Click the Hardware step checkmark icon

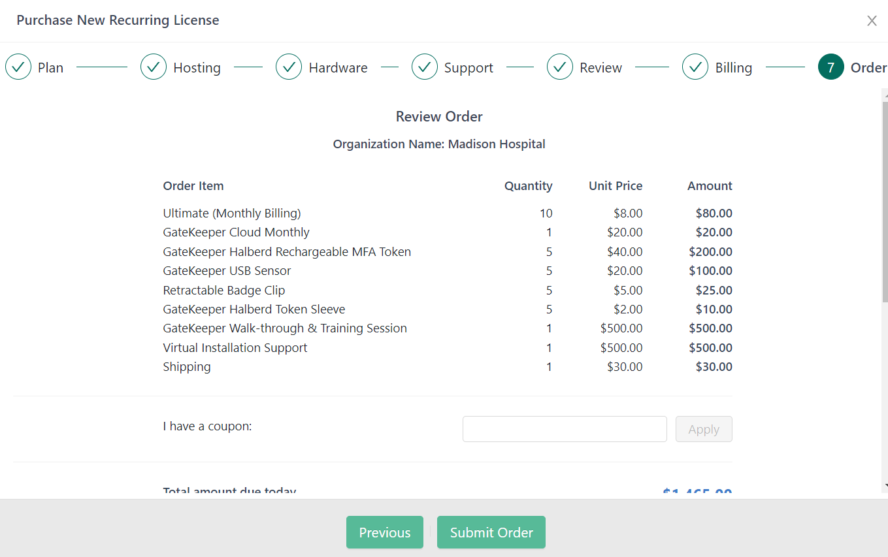[x=289, y=67]
